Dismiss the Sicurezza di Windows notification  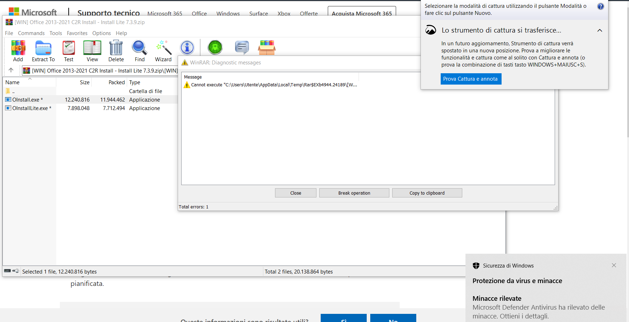tap(614, 265)
